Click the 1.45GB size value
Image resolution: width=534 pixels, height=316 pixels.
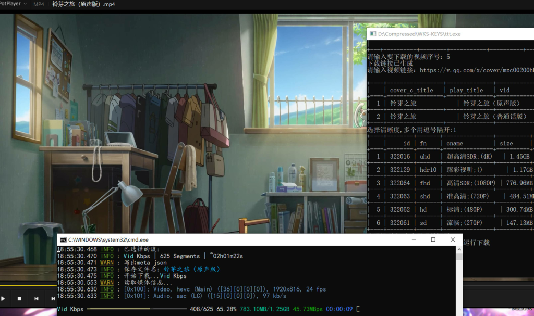(x=520, y=157)
